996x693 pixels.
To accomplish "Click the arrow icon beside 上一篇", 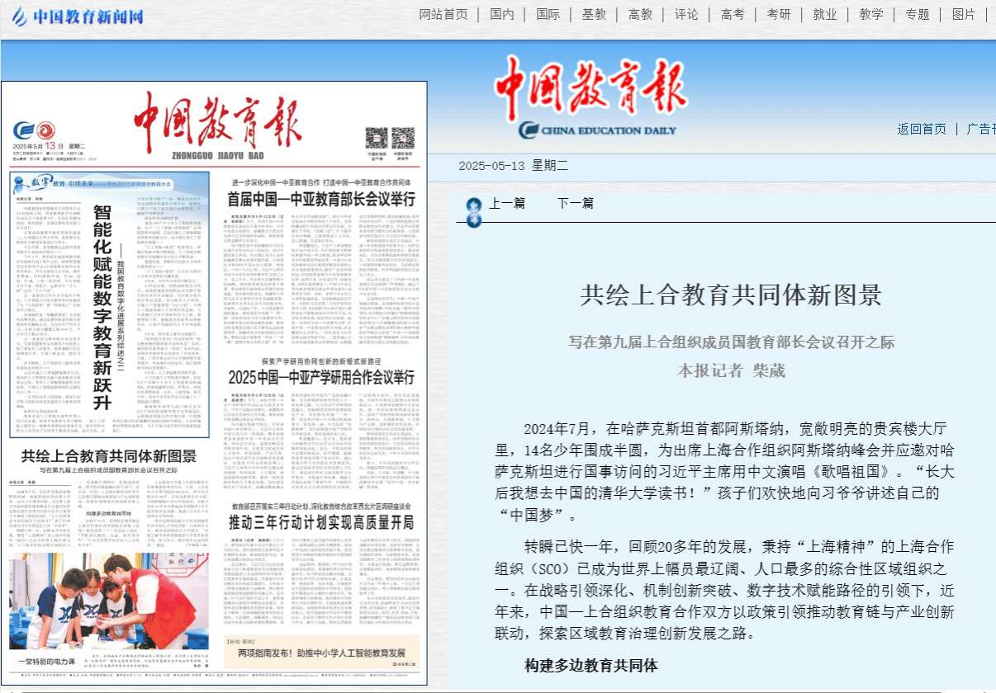I will (x=473, y=205).
